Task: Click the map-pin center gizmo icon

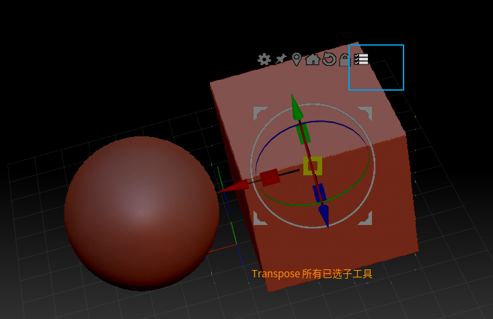Action: click(296, 59)
